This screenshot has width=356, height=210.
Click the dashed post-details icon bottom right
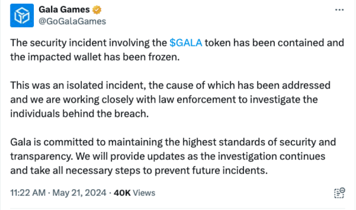pos(339,193)
